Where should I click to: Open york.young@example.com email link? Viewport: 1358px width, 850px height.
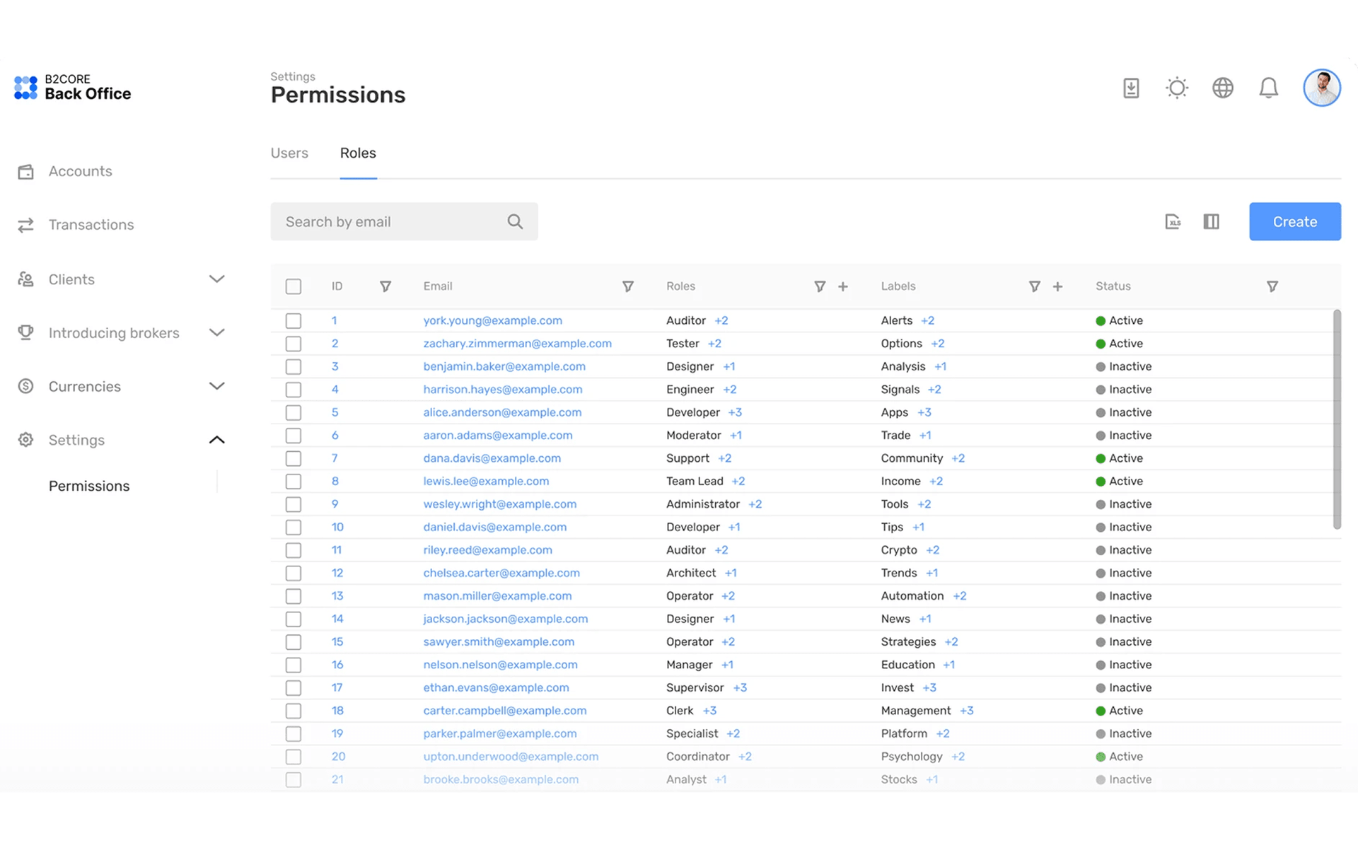(492, 320)
